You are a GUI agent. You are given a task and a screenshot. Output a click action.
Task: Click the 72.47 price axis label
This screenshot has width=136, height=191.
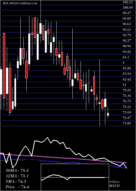[127, 118]
